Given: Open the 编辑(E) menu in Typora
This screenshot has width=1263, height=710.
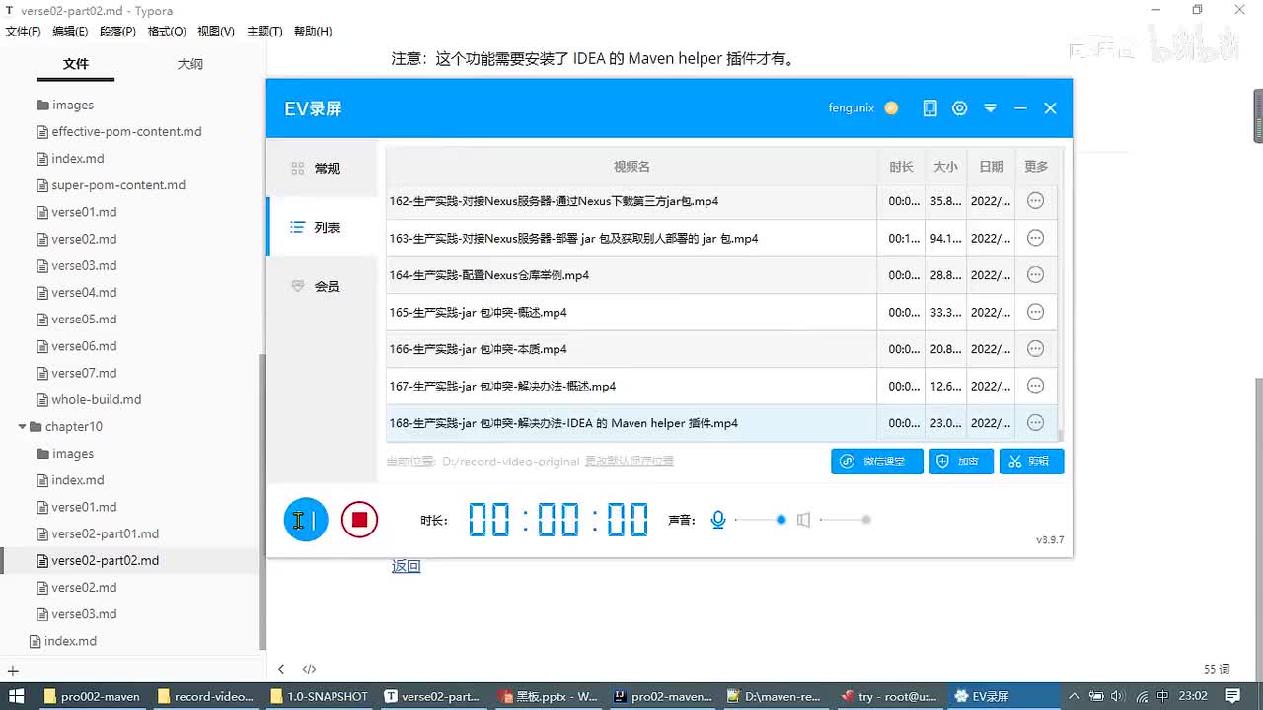Looking at the screenshot, I should pyautogui.click(x=70, y=32).
